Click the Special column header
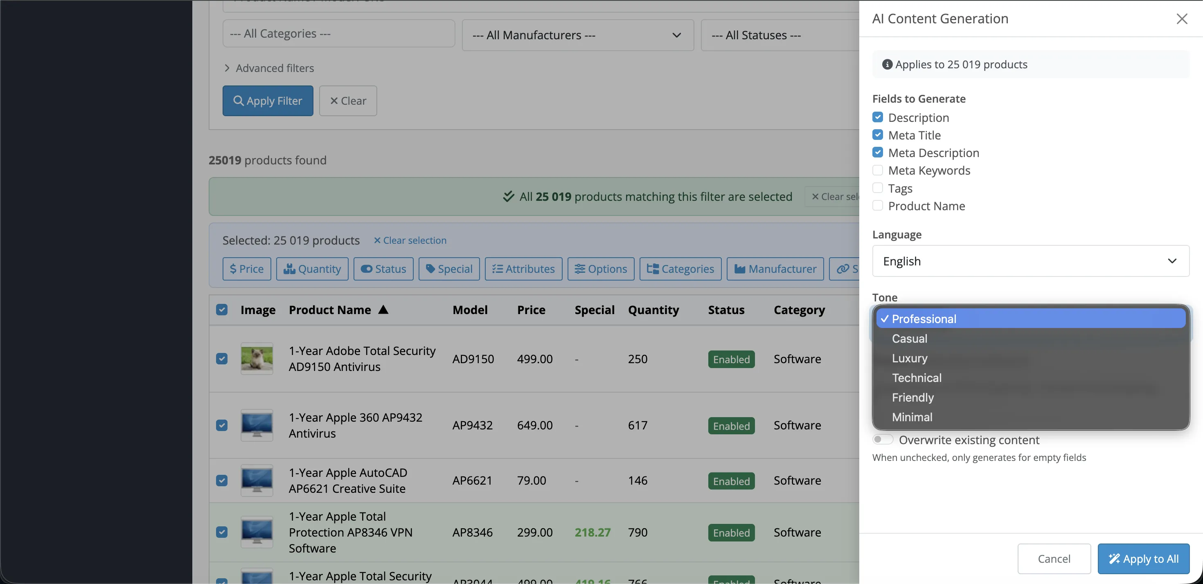1203x584 pixels. (595, 310)
